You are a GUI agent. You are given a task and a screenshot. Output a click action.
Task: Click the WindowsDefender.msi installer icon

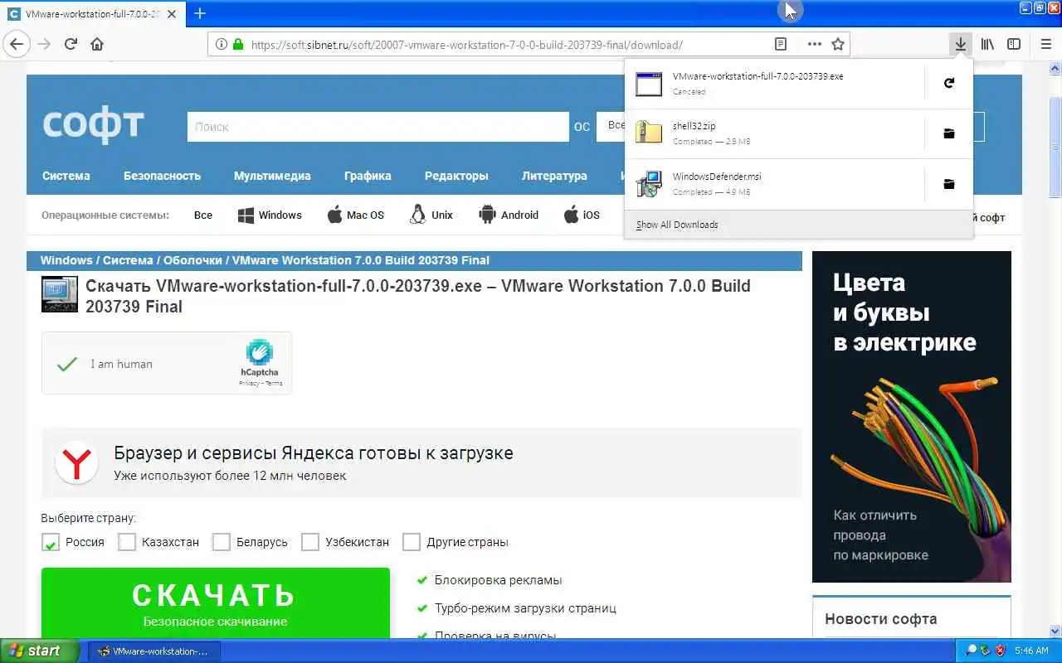pyautogui.click(x=649, y=184)
